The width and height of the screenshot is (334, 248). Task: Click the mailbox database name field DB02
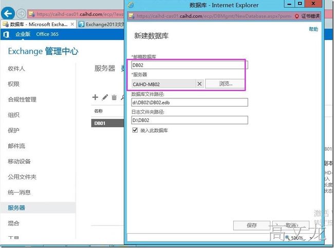click(x=190, y=65)
